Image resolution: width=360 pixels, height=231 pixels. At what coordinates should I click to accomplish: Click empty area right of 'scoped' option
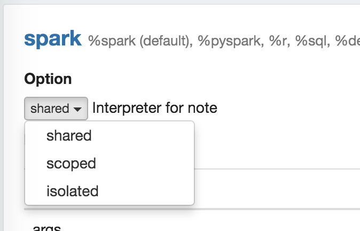pyautogui.click(x=150, y=163)
